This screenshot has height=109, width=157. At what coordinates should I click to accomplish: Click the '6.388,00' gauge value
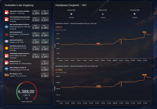pos(26,92)
